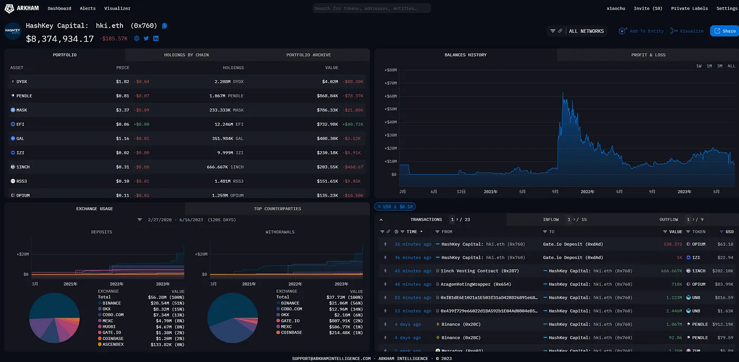Click the RSS3 token icon
This screenshot has height=362, width=739.
13,181
